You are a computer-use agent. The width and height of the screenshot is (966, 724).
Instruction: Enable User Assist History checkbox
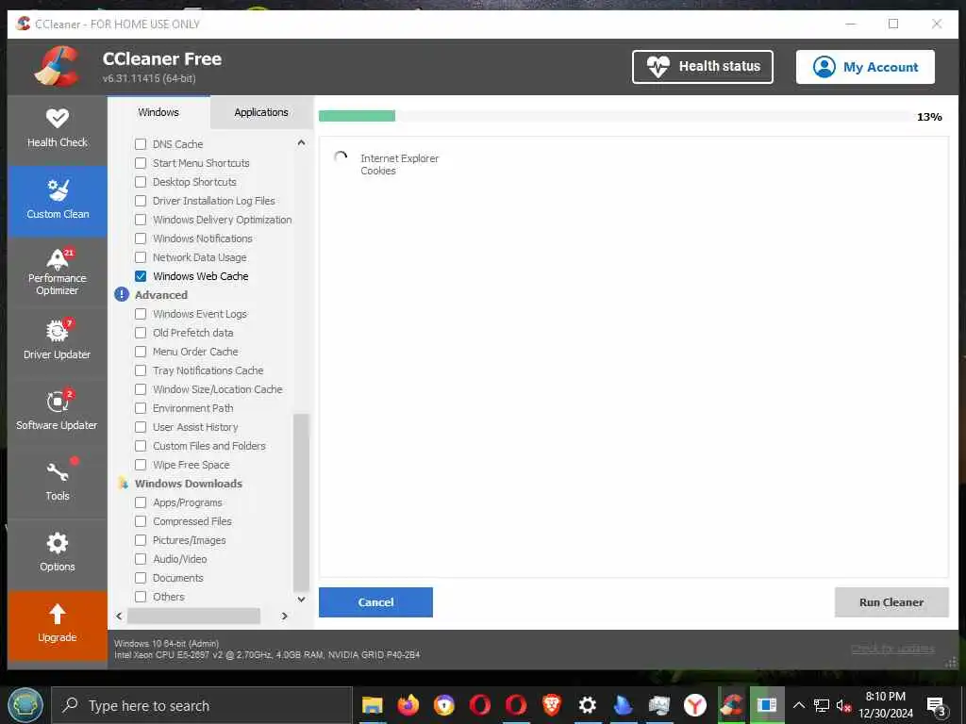pyautogui.click(x=141, y=427)
